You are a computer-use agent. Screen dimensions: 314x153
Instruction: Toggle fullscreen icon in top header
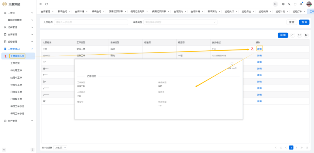pyautogui.click(x=295, y=4)
